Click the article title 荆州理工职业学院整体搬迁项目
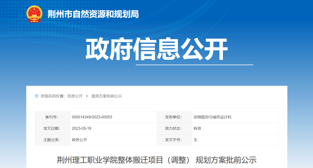 pos(156,160)
